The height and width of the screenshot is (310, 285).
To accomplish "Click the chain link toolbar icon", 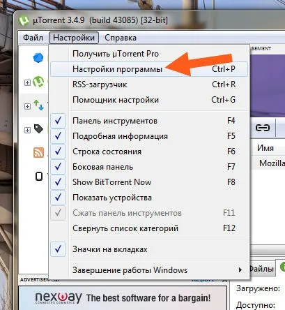I will click(263, 128).
